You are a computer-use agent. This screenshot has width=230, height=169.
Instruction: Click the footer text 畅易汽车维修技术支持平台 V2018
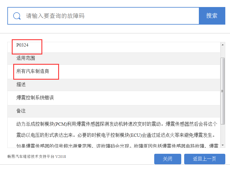pos(37,157)
